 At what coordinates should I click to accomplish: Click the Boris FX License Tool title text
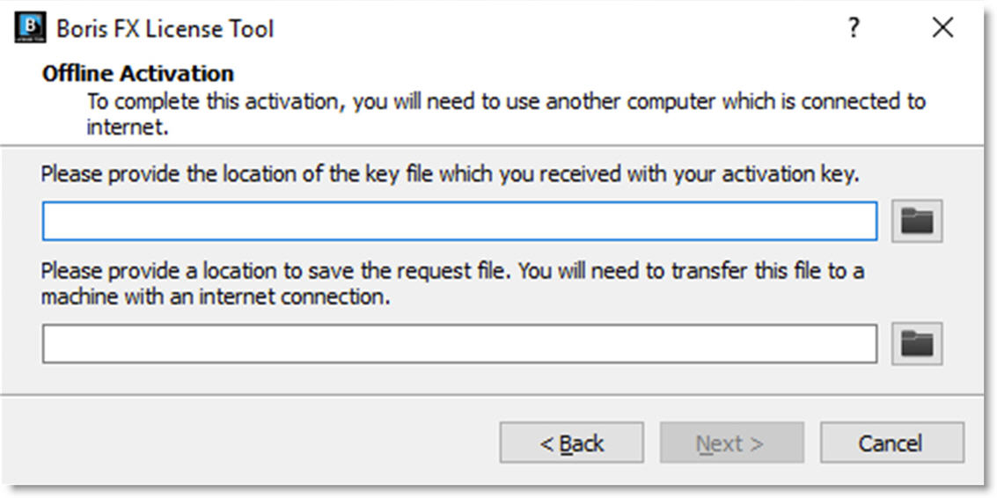[165, 29]
